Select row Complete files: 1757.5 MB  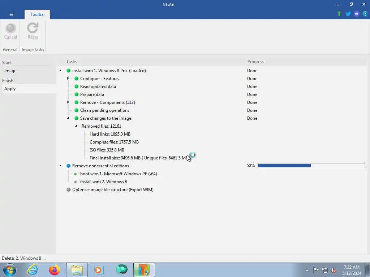114,142
